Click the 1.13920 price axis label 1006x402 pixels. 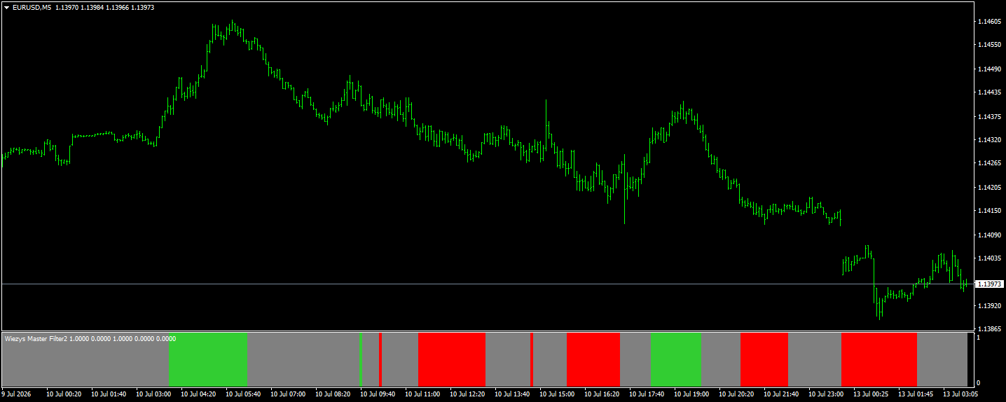(x=988, y=305)
